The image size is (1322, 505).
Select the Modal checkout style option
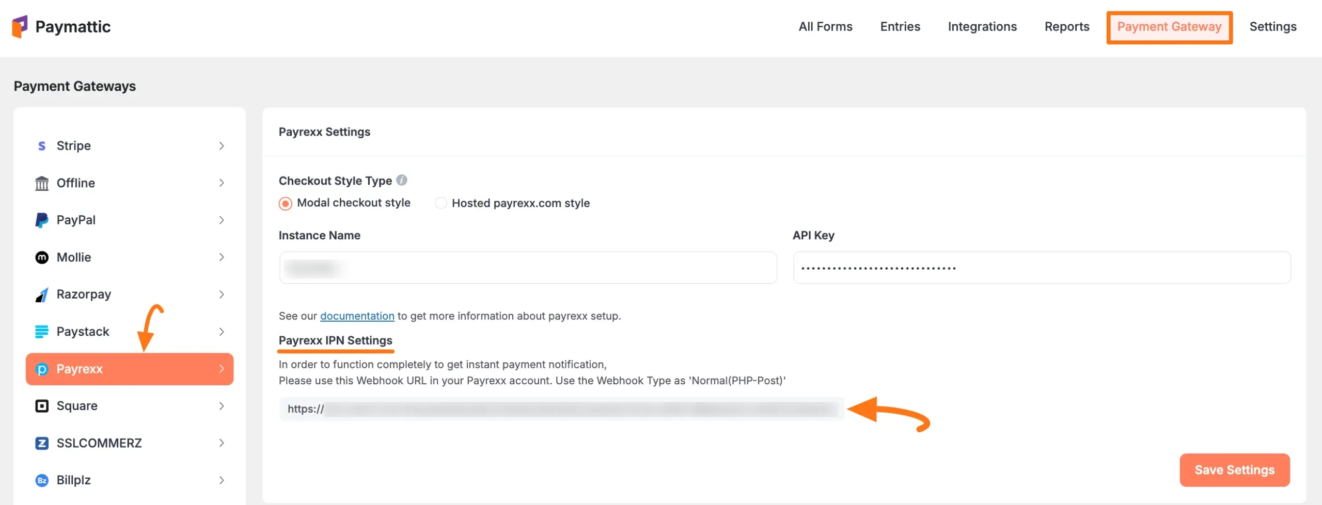click(285, 203)
